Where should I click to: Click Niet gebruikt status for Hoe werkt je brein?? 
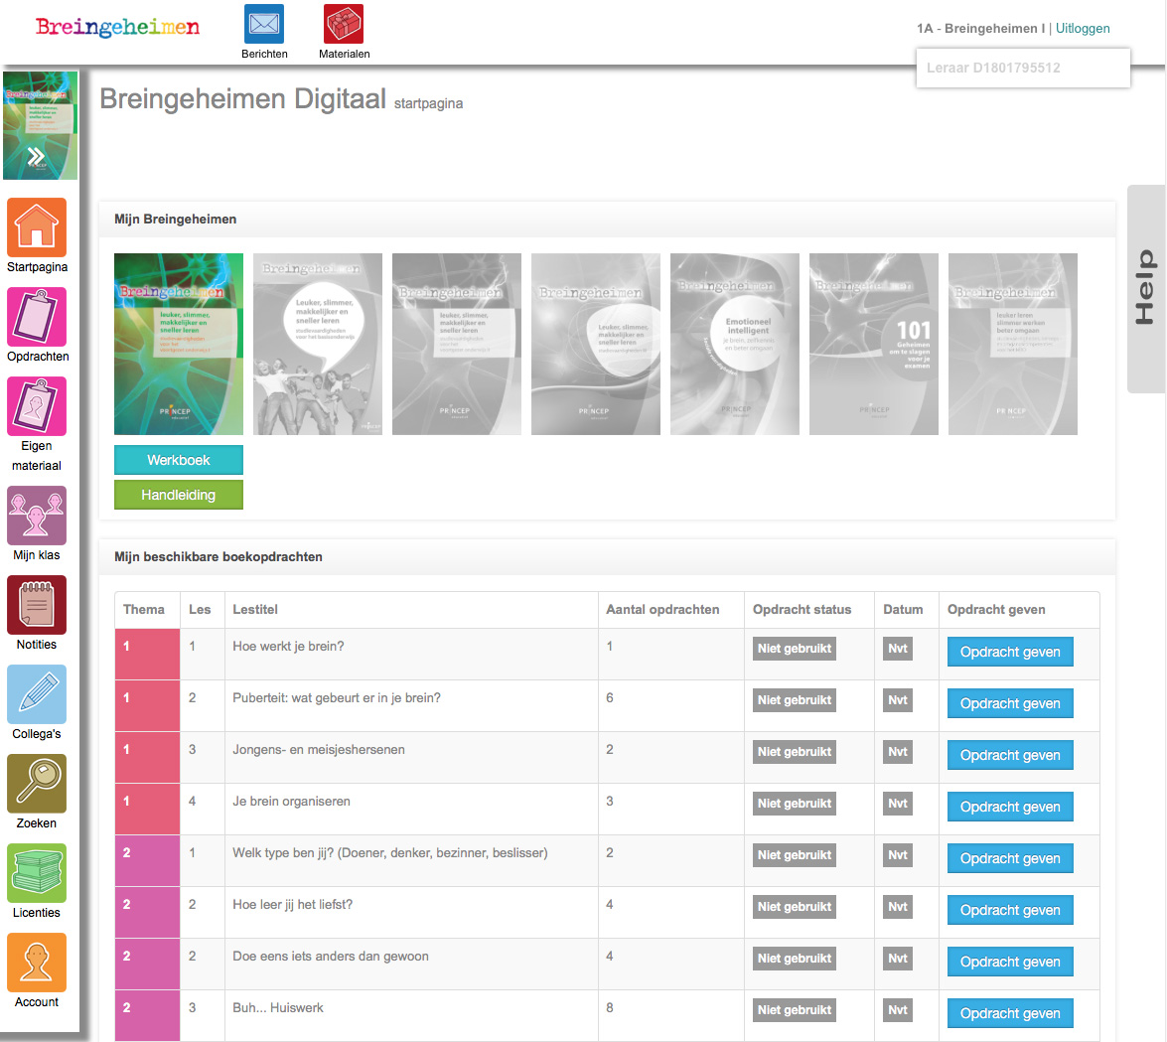coord(795,649)
